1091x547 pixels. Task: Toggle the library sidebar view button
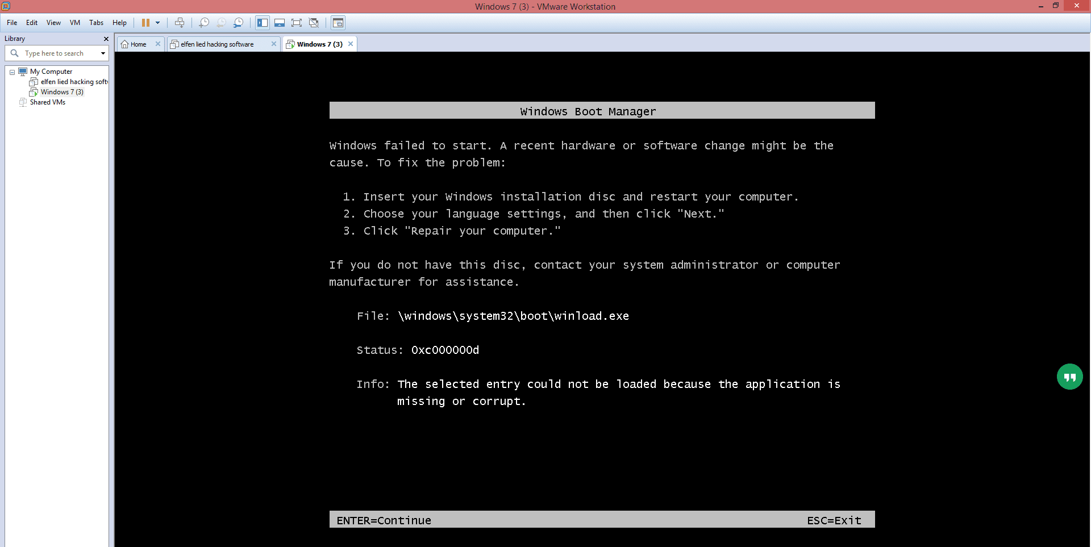click(x=262, y=23)
